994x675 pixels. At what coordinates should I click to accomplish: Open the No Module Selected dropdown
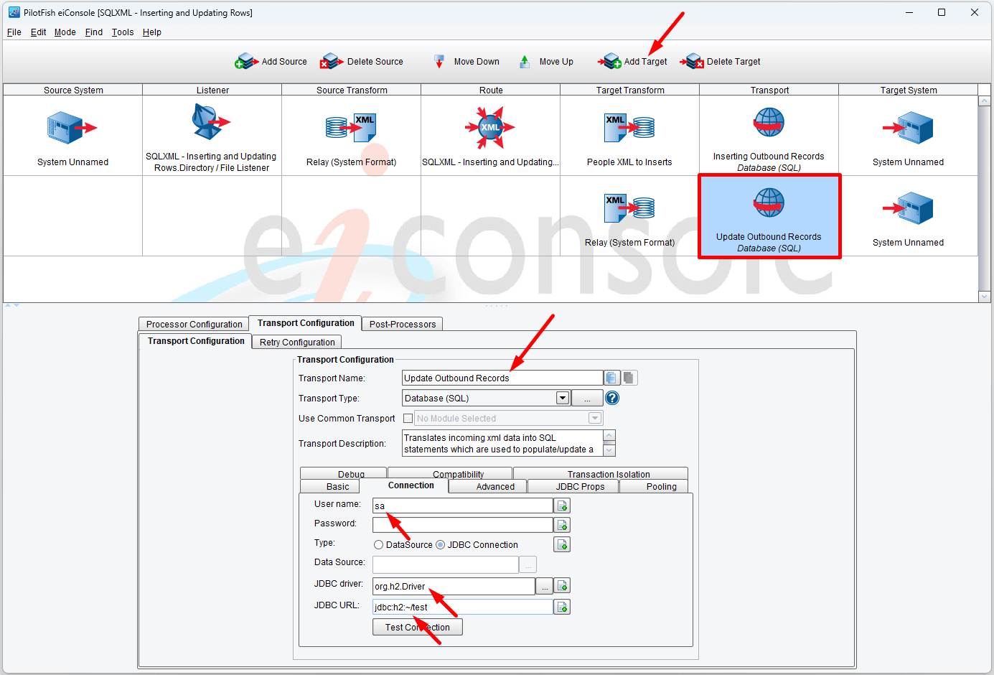(x=594, y=418)
